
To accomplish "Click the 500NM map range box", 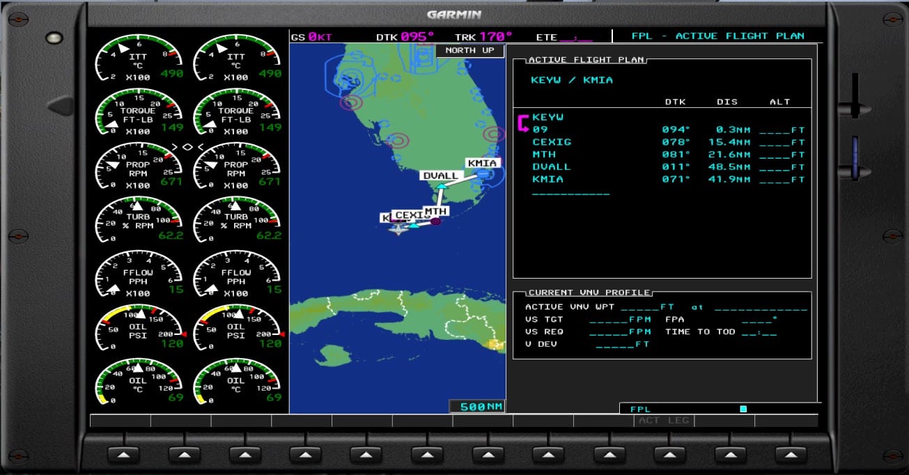I will (x=477, y=407).
